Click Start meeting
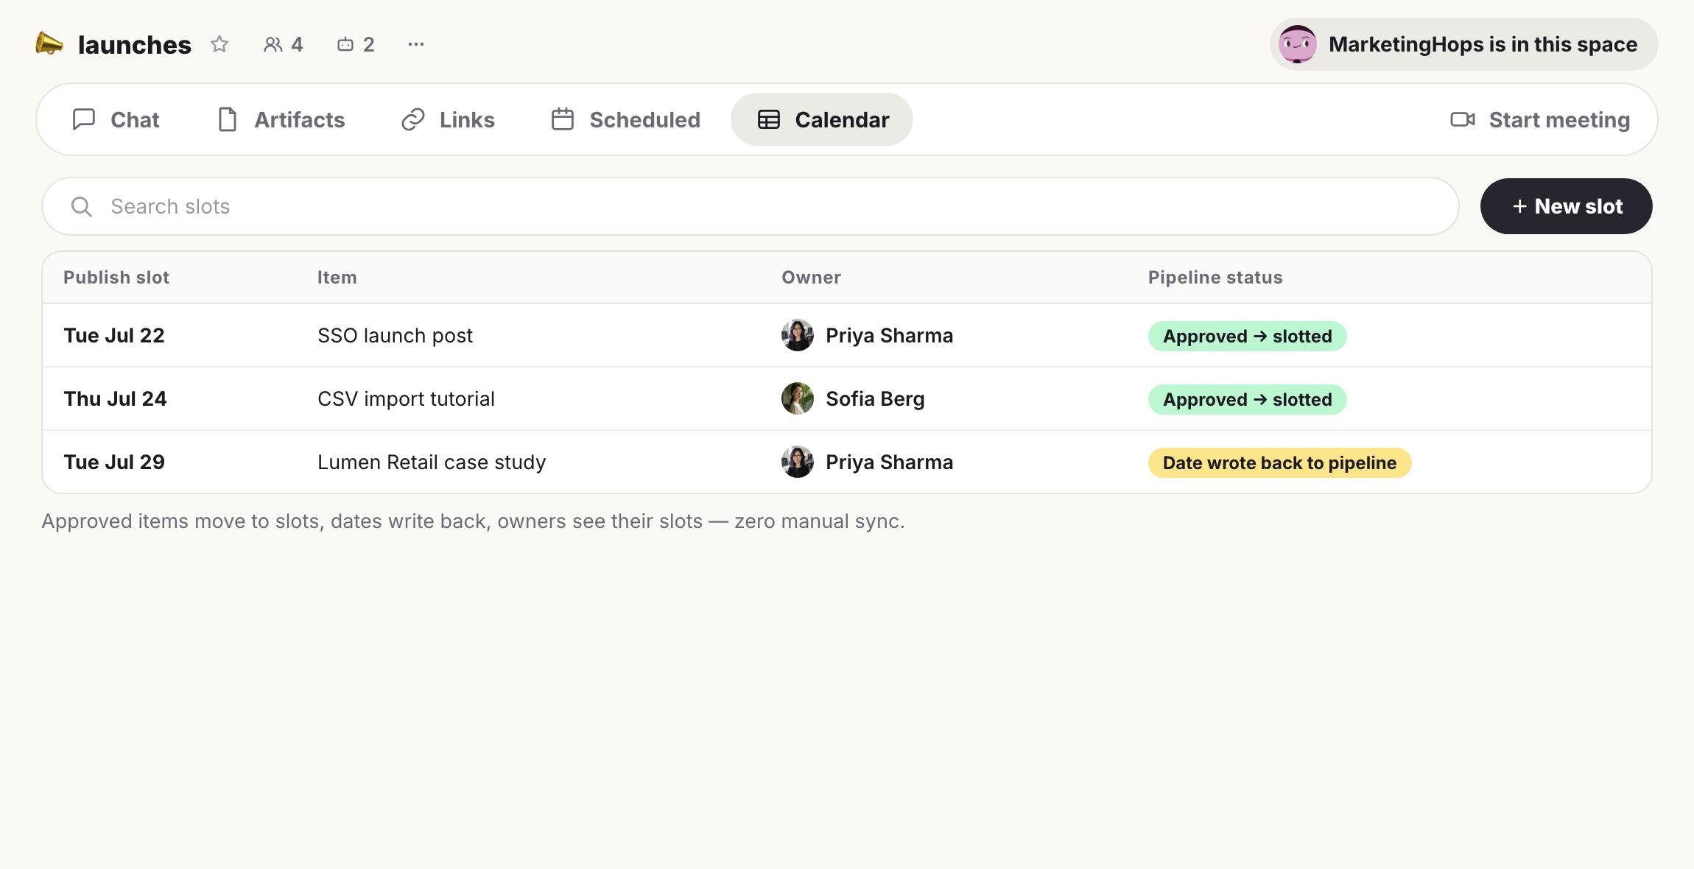This screenshot has height=869, width=1694. click(1540, 119)
